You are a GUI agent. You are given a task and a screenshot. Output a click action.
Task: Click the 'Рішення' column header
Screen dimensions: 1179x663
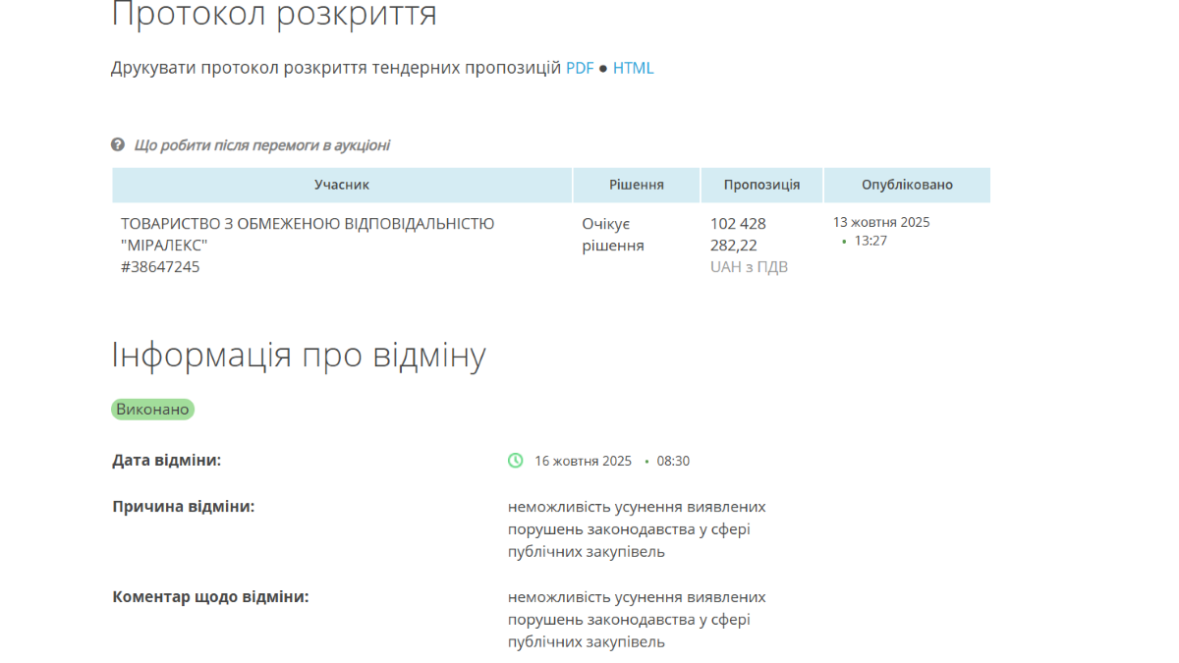click(636, 185)
